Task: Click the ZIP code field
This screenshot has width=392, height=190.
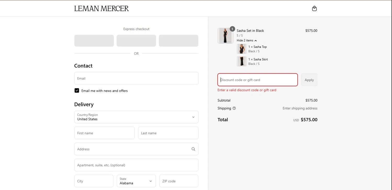Action: pos(179,181)
